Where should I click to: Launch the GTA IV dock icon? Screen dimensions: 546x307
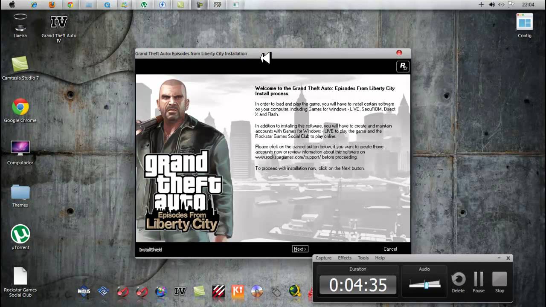pyautogui.click(x=180, y=291)
